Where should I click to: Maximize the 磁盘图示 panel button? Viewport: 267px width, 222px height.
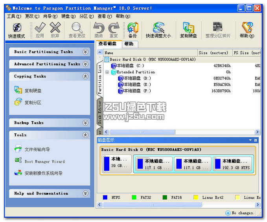[256, 140]
